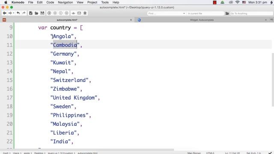Screen dimensions: 274x154
Task: Click the red icon in the menu bar
Action: point(215,2)
